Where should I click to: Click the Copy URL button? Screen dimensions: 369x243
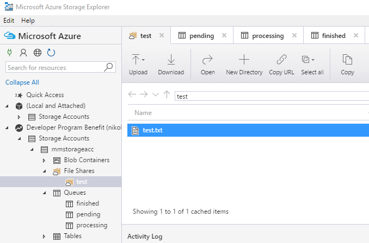281,64
